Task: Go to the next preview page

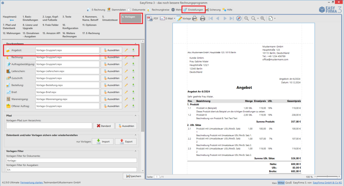Action: point(225,18)
